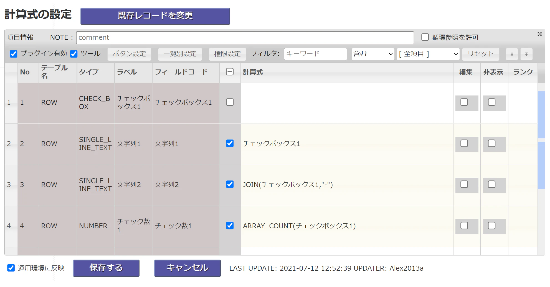The image size is (550, 287).
Task: Check the 非表示 box in row 1
Action: [492, 102]
